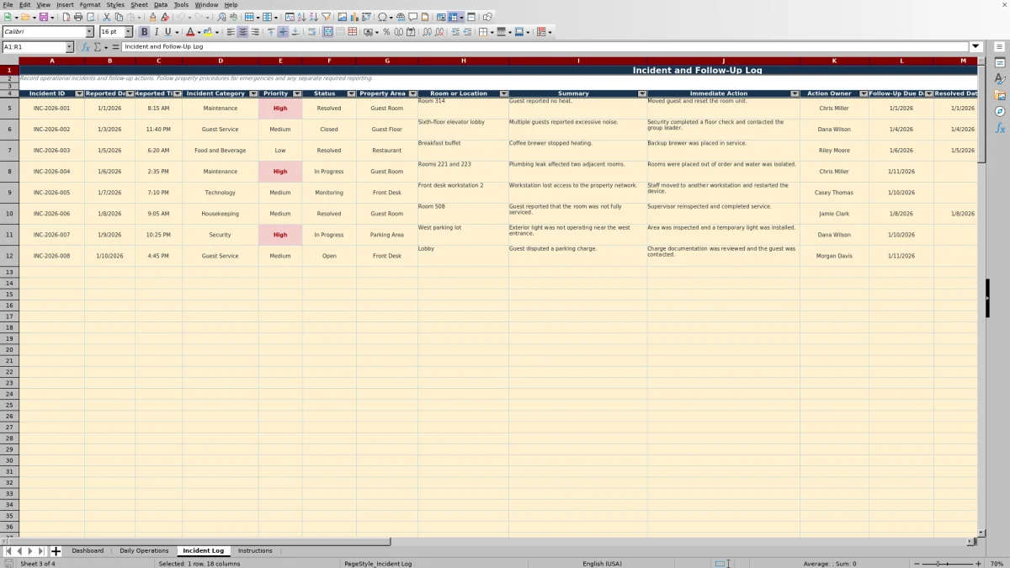Toggle Underline formatting
Screen dimensions: 1010x568
click(167, 32)
